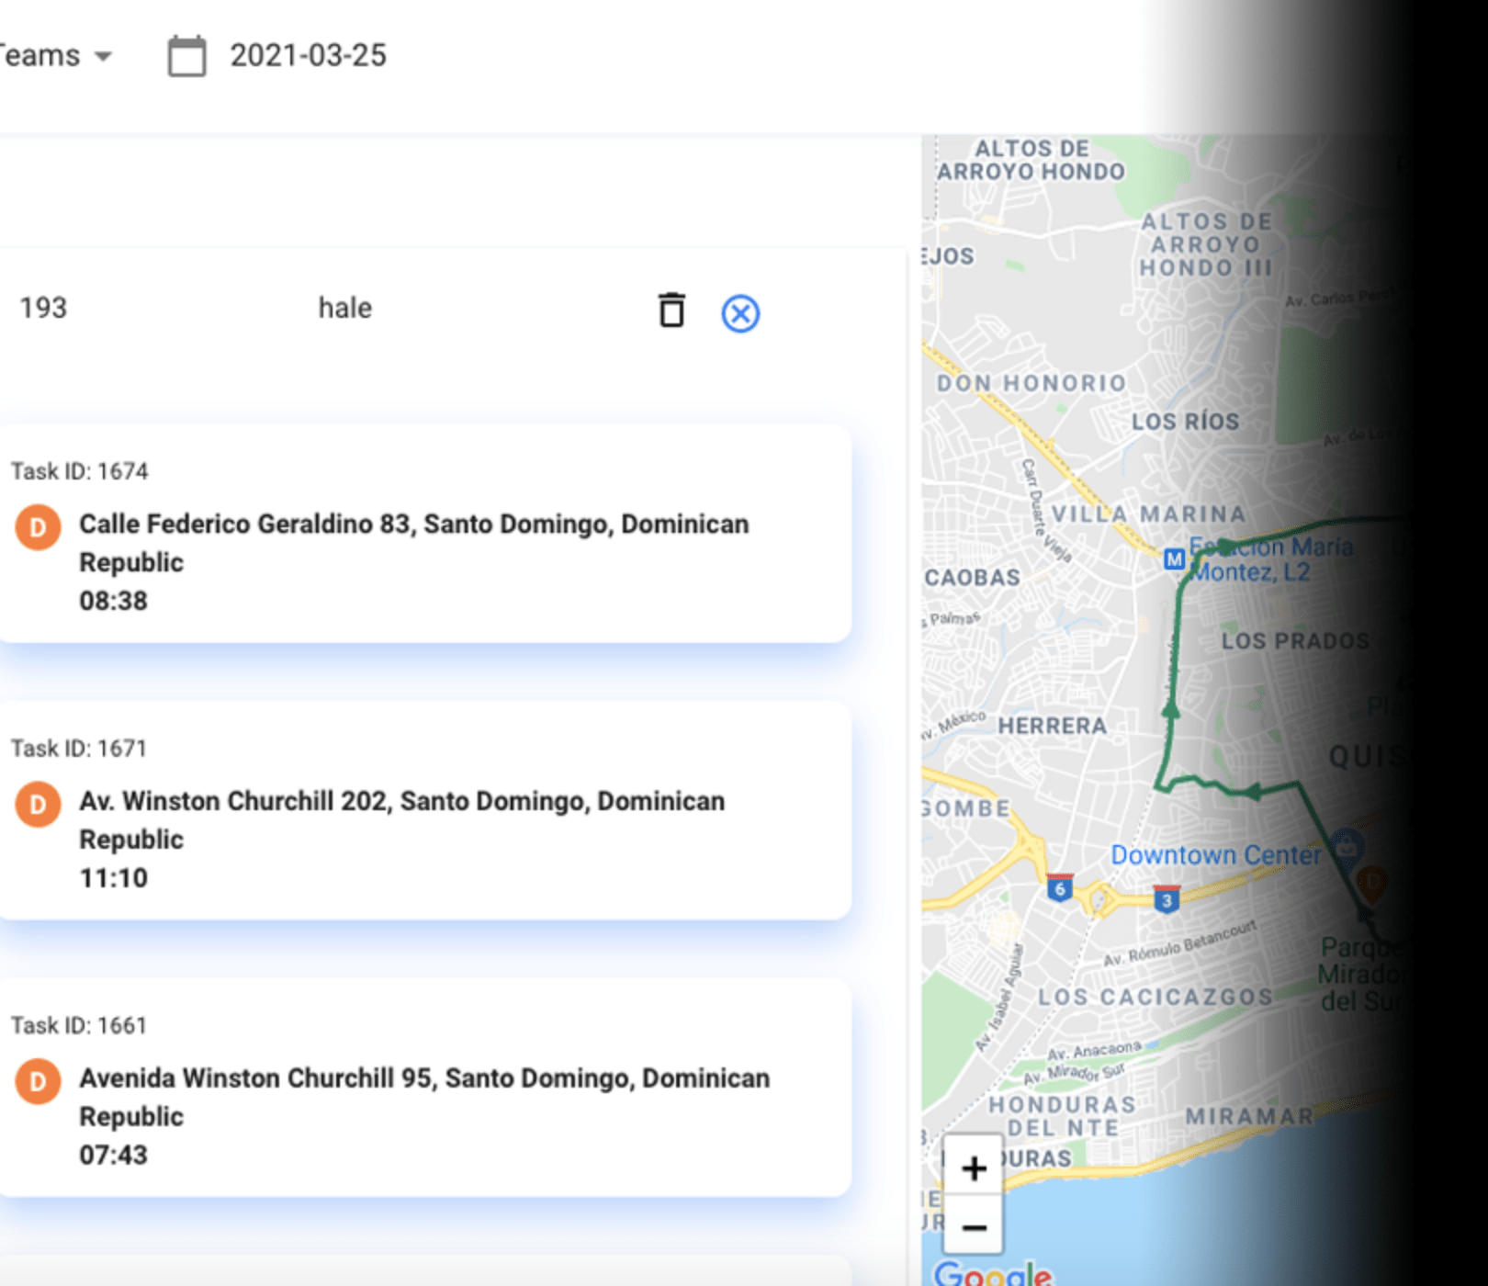Click Estación María Montez metro icon

(1173, 559)
